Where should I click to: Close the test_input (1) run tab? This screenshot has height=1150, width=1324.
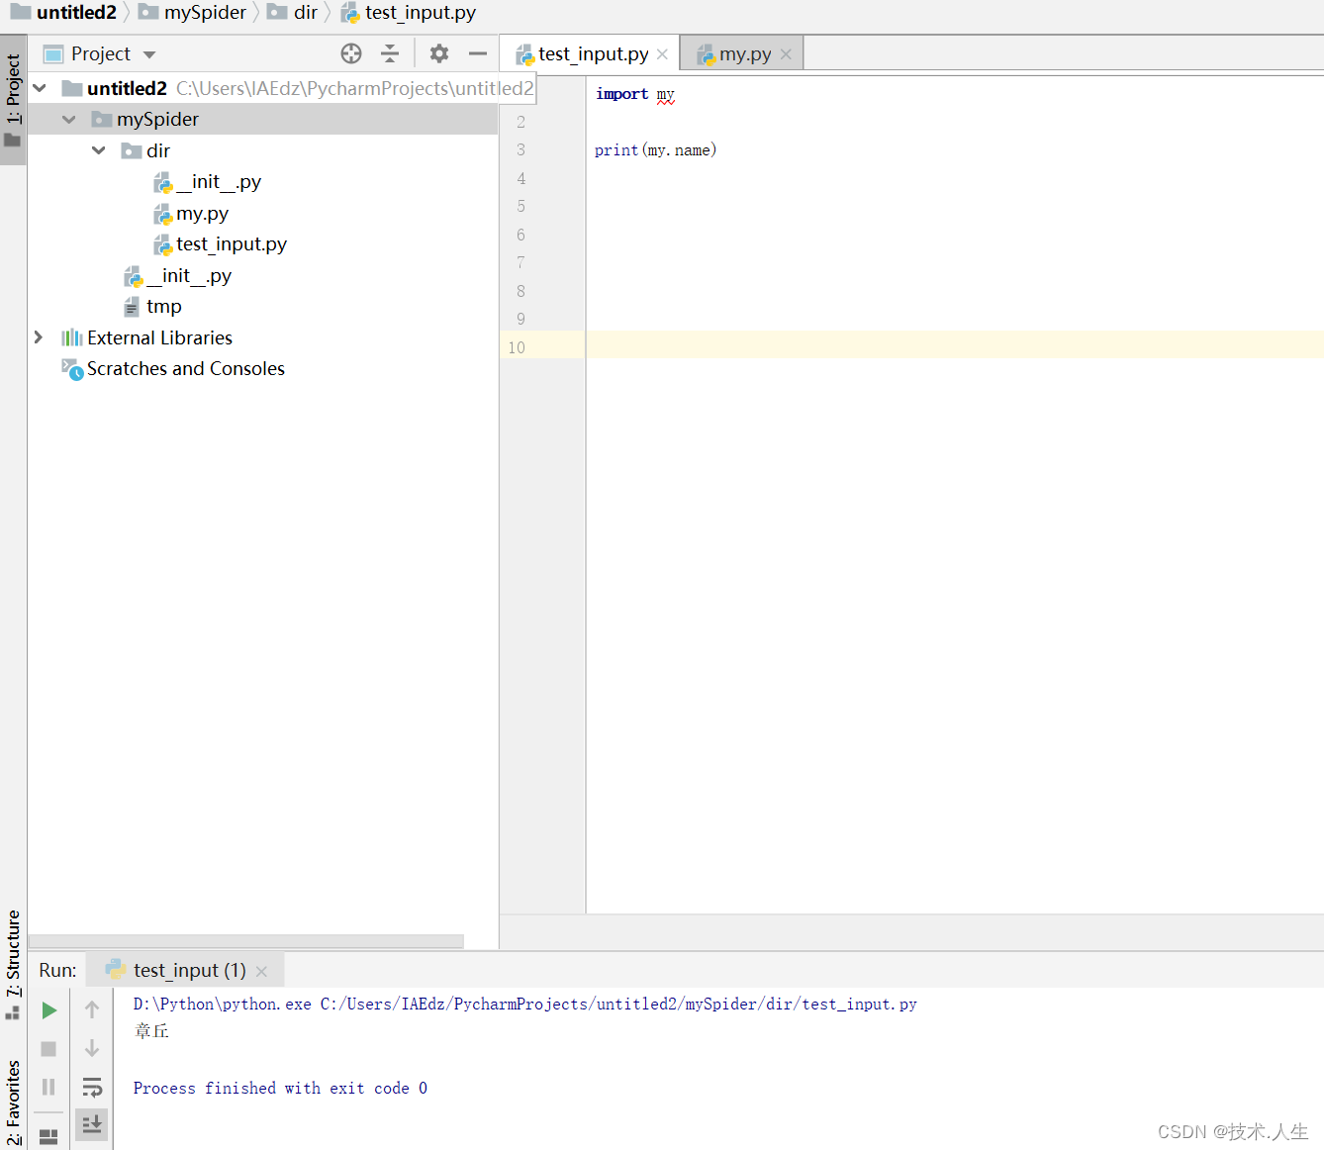point(261,972)
